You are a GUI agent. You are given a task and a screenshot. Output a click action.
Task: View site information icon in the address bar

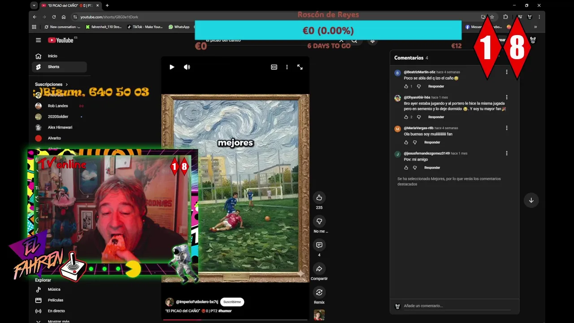[75, 17]
